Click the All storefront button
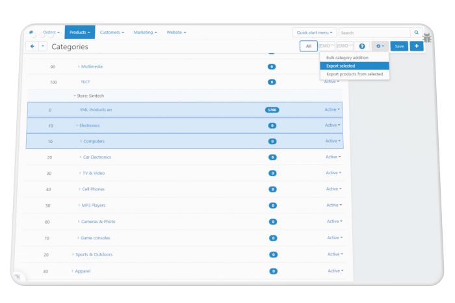 309,46
